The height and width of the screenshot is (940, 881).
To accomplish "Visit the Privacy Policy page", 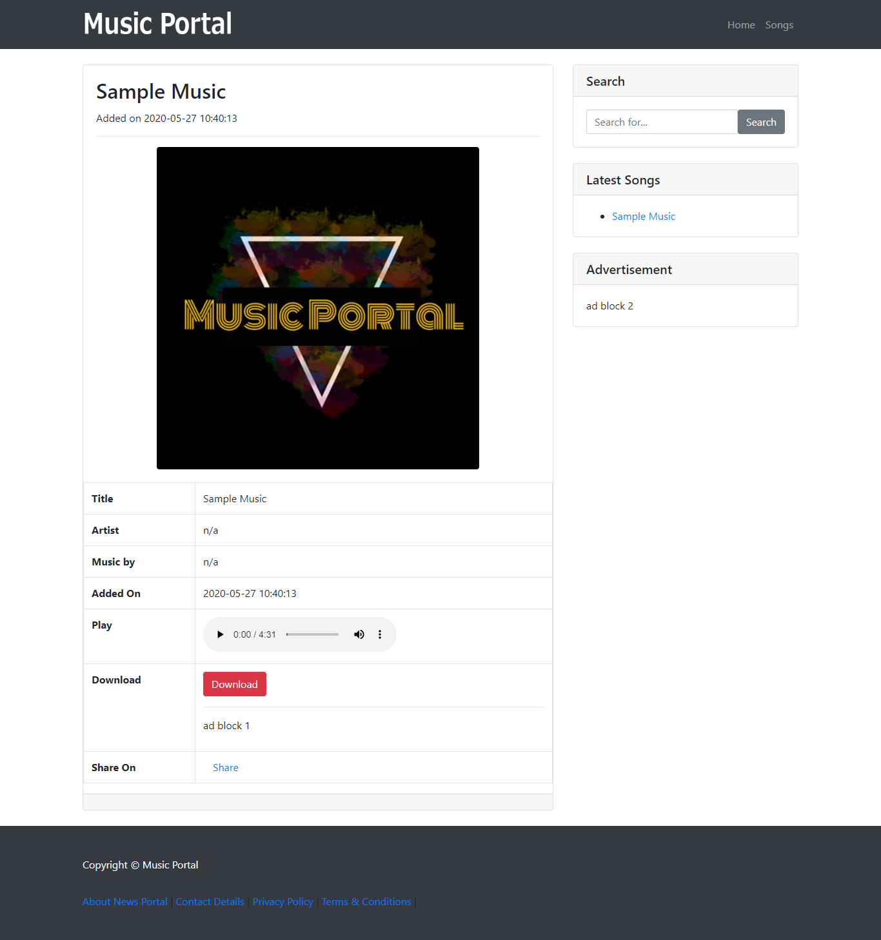I will [282, 901].
